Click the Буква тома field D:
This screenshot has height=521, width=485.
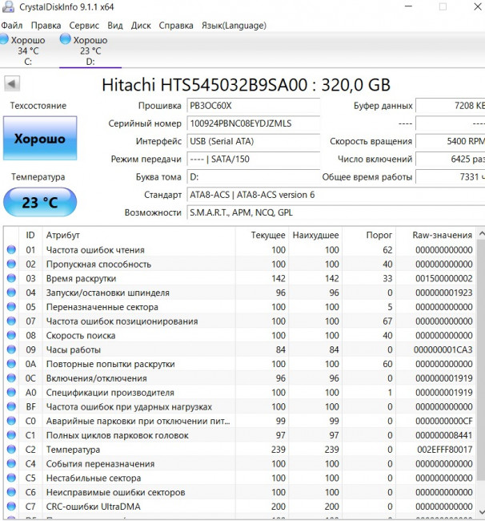click(254, 177)
